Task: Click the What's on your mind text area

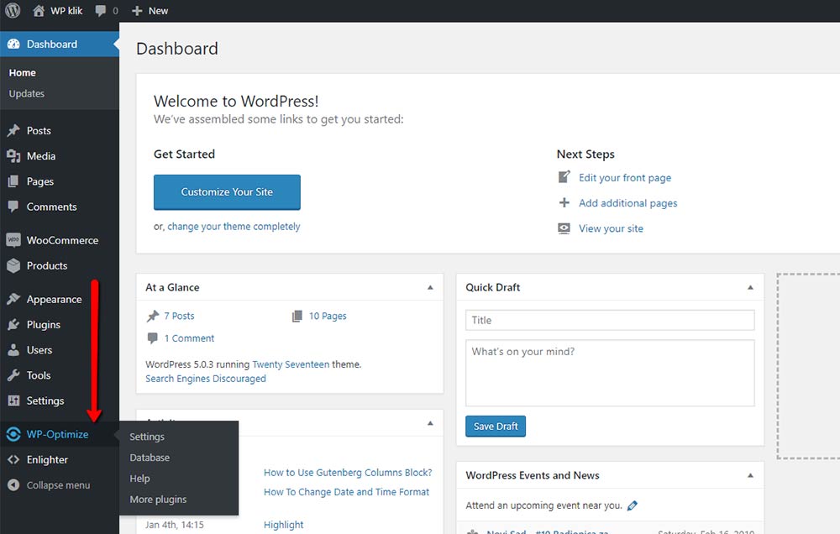Action: (x=610, y=373)
